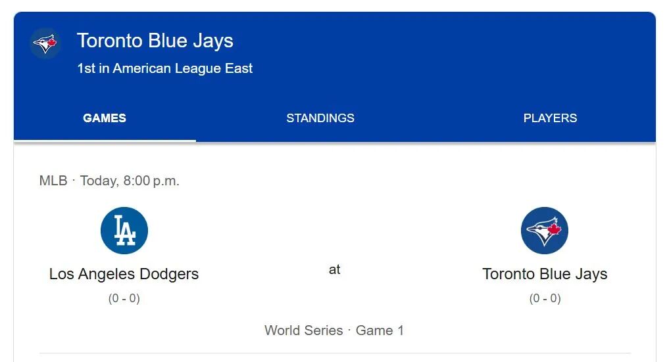Click the Toronto Blue Jays header title

coord(155,41)
